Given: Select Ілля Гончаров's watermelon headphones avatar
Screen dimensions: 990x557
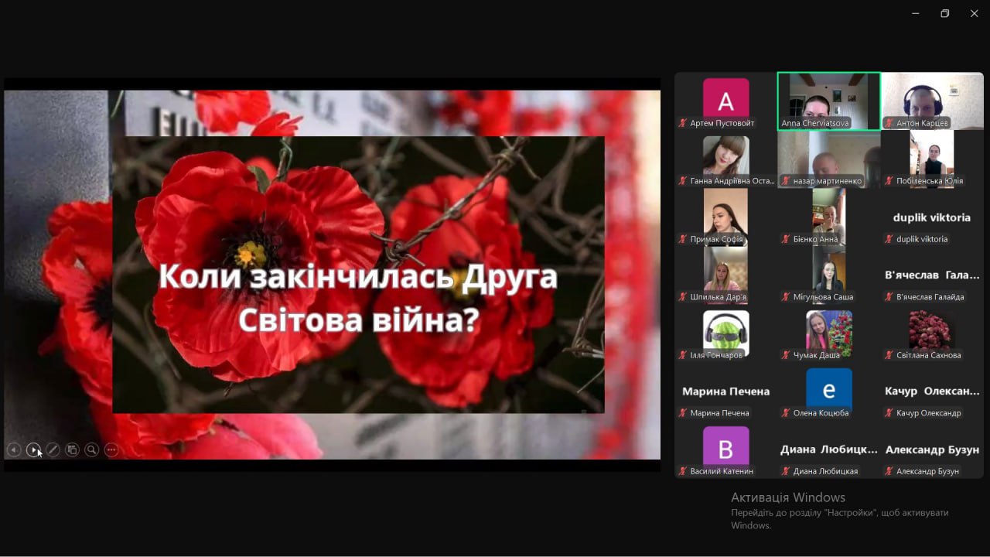Looking at the screenshot, I should coord(725,331).
